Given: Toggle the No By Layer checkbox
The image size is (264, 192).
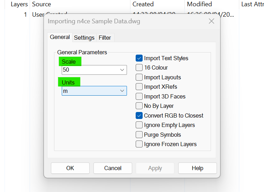Looking at the screenshot, I should coord(139,106).
